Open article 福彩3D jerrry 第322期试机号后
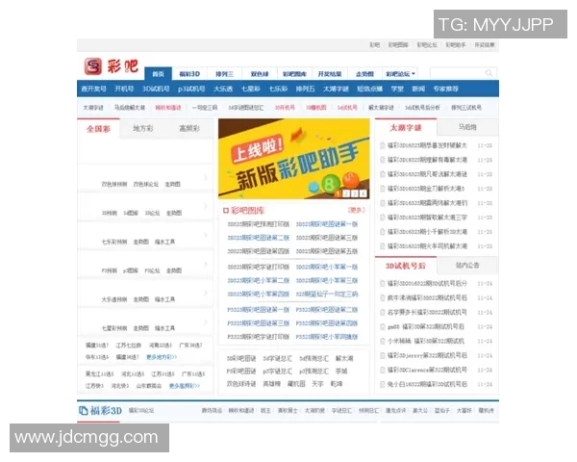The image size is (577, 462). tap(427, 355)
